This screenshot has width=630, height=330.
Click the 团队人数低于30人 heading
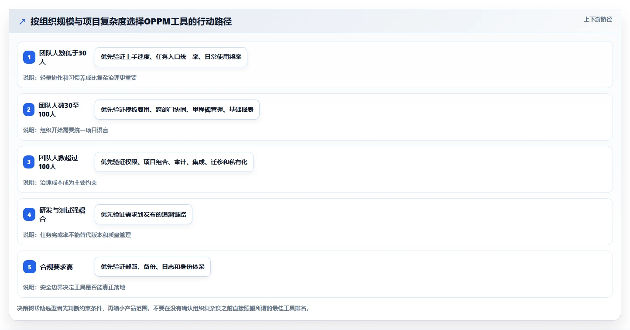[63, 57]
